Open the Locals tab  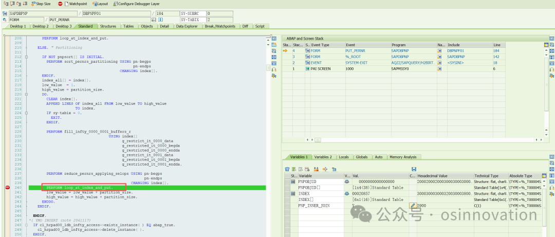344,157
